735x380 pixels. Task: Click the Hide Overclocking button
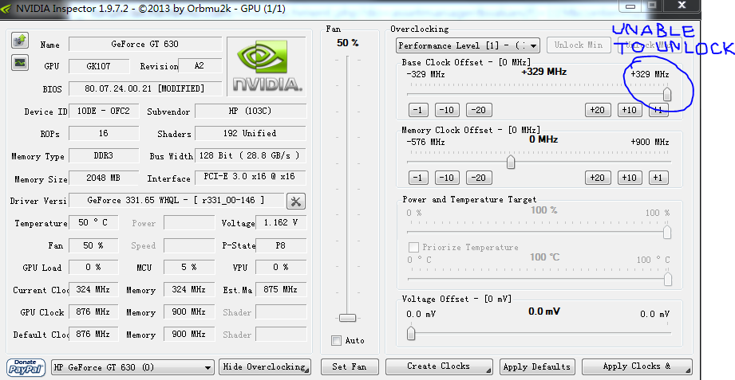pyautogui.click(x=265, y=367)
